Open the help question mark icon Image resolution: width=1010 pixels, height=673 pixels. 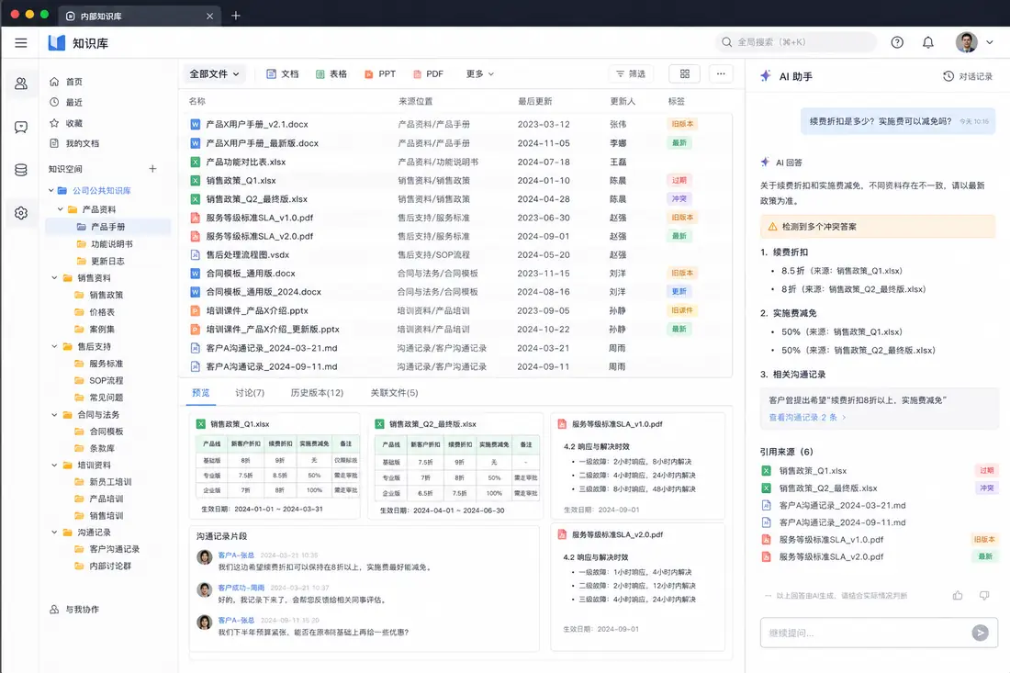pyautogui.click(x=897, y=42)
